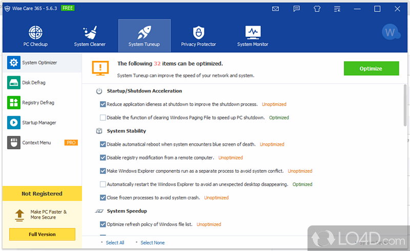410x251 pixels.
Task: Open the mail envelope icon in title bar
Action: [276, 9]
